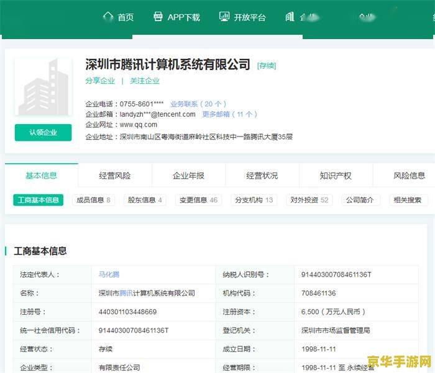Open the 首页 navigation item
This screenshot has width=435, height=373.
click(119, 17)
